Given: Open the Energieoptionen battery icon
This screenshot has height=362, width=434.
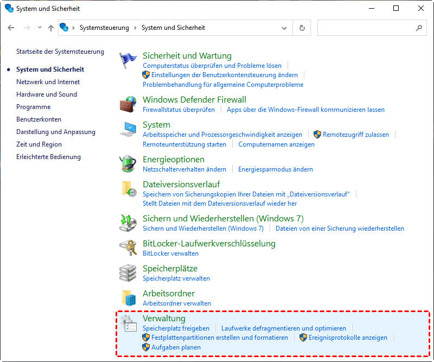Looking at the screenshot, I should 128,164.
